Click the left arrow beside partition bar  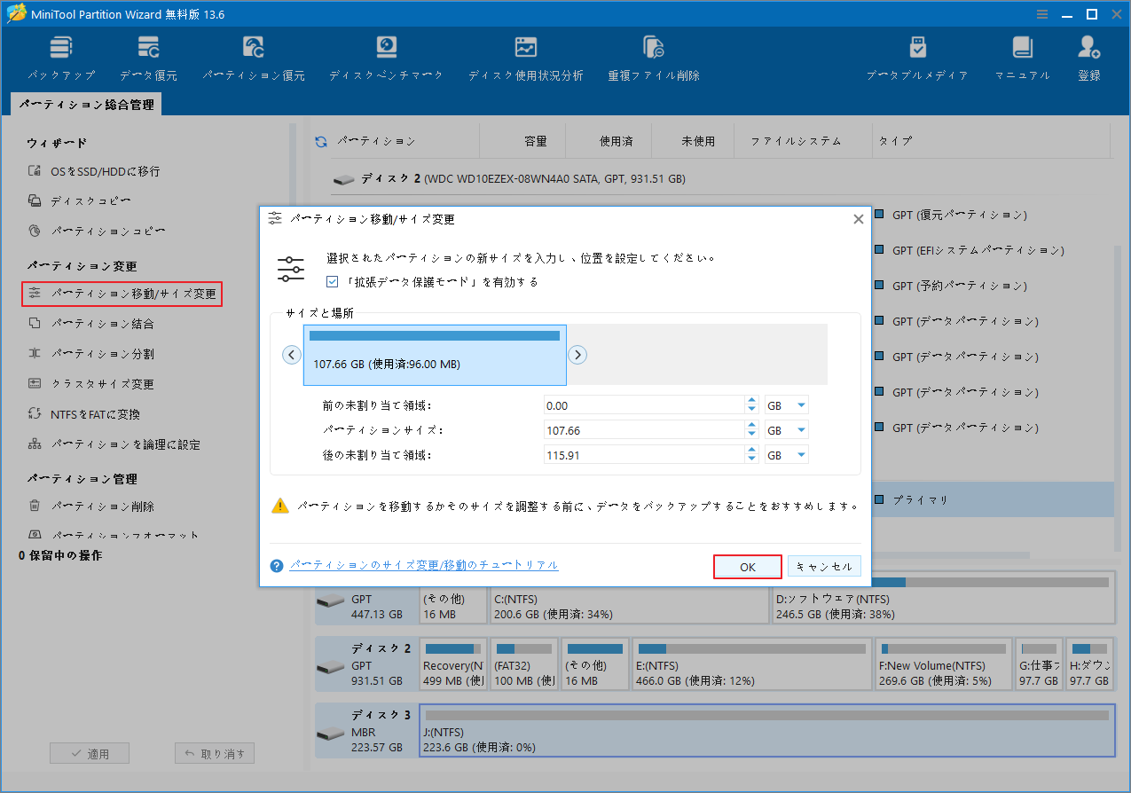[x=292, y=355]
